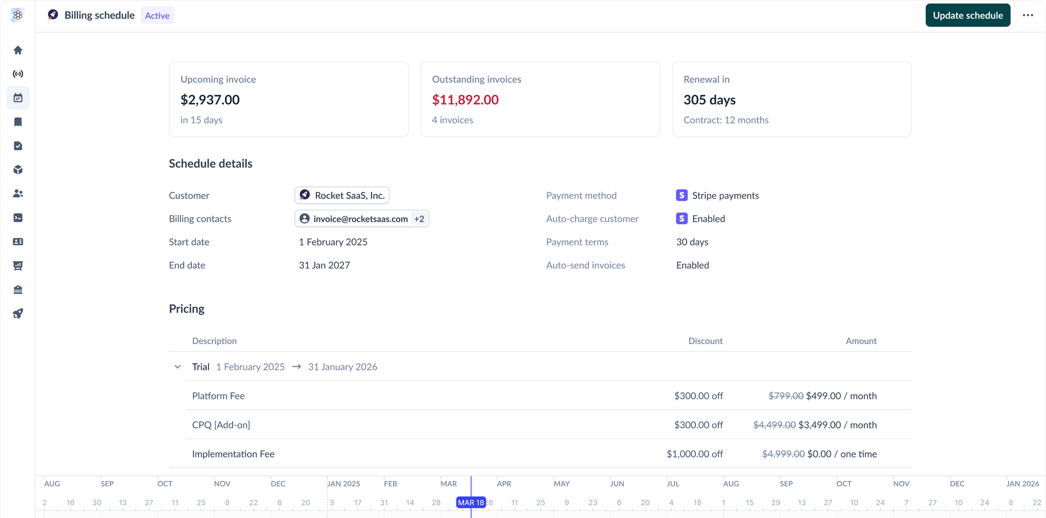Open the tasks document icon in the sidebar
The width and height of the screenshot is (1046, 518).
(x=18, y=146)
